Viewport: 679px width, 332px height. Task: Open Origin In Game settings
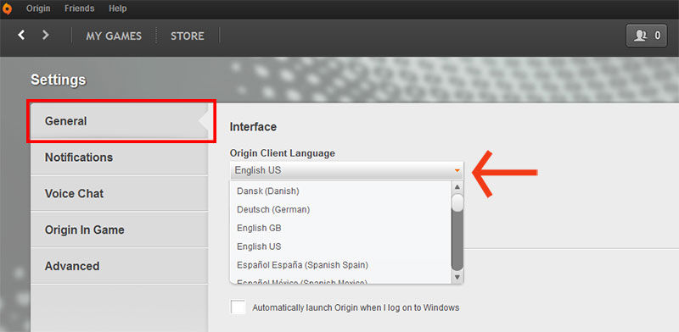tap(119, 230)
